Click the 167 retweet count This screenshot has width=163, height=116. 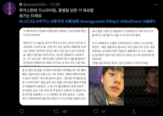tap(65, 112)
